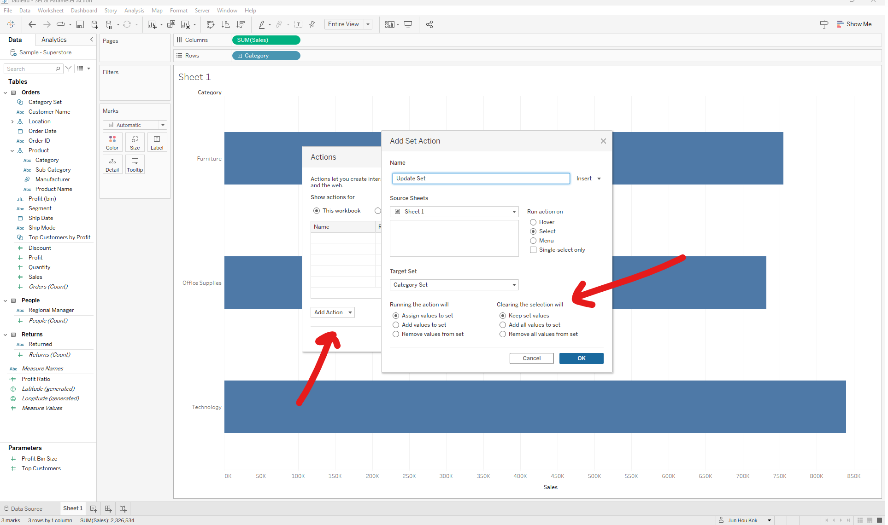This screenshot has width=888, height=525.
Task: Click the Sort Ascending toolbar icon
Action: pos(226,24)
